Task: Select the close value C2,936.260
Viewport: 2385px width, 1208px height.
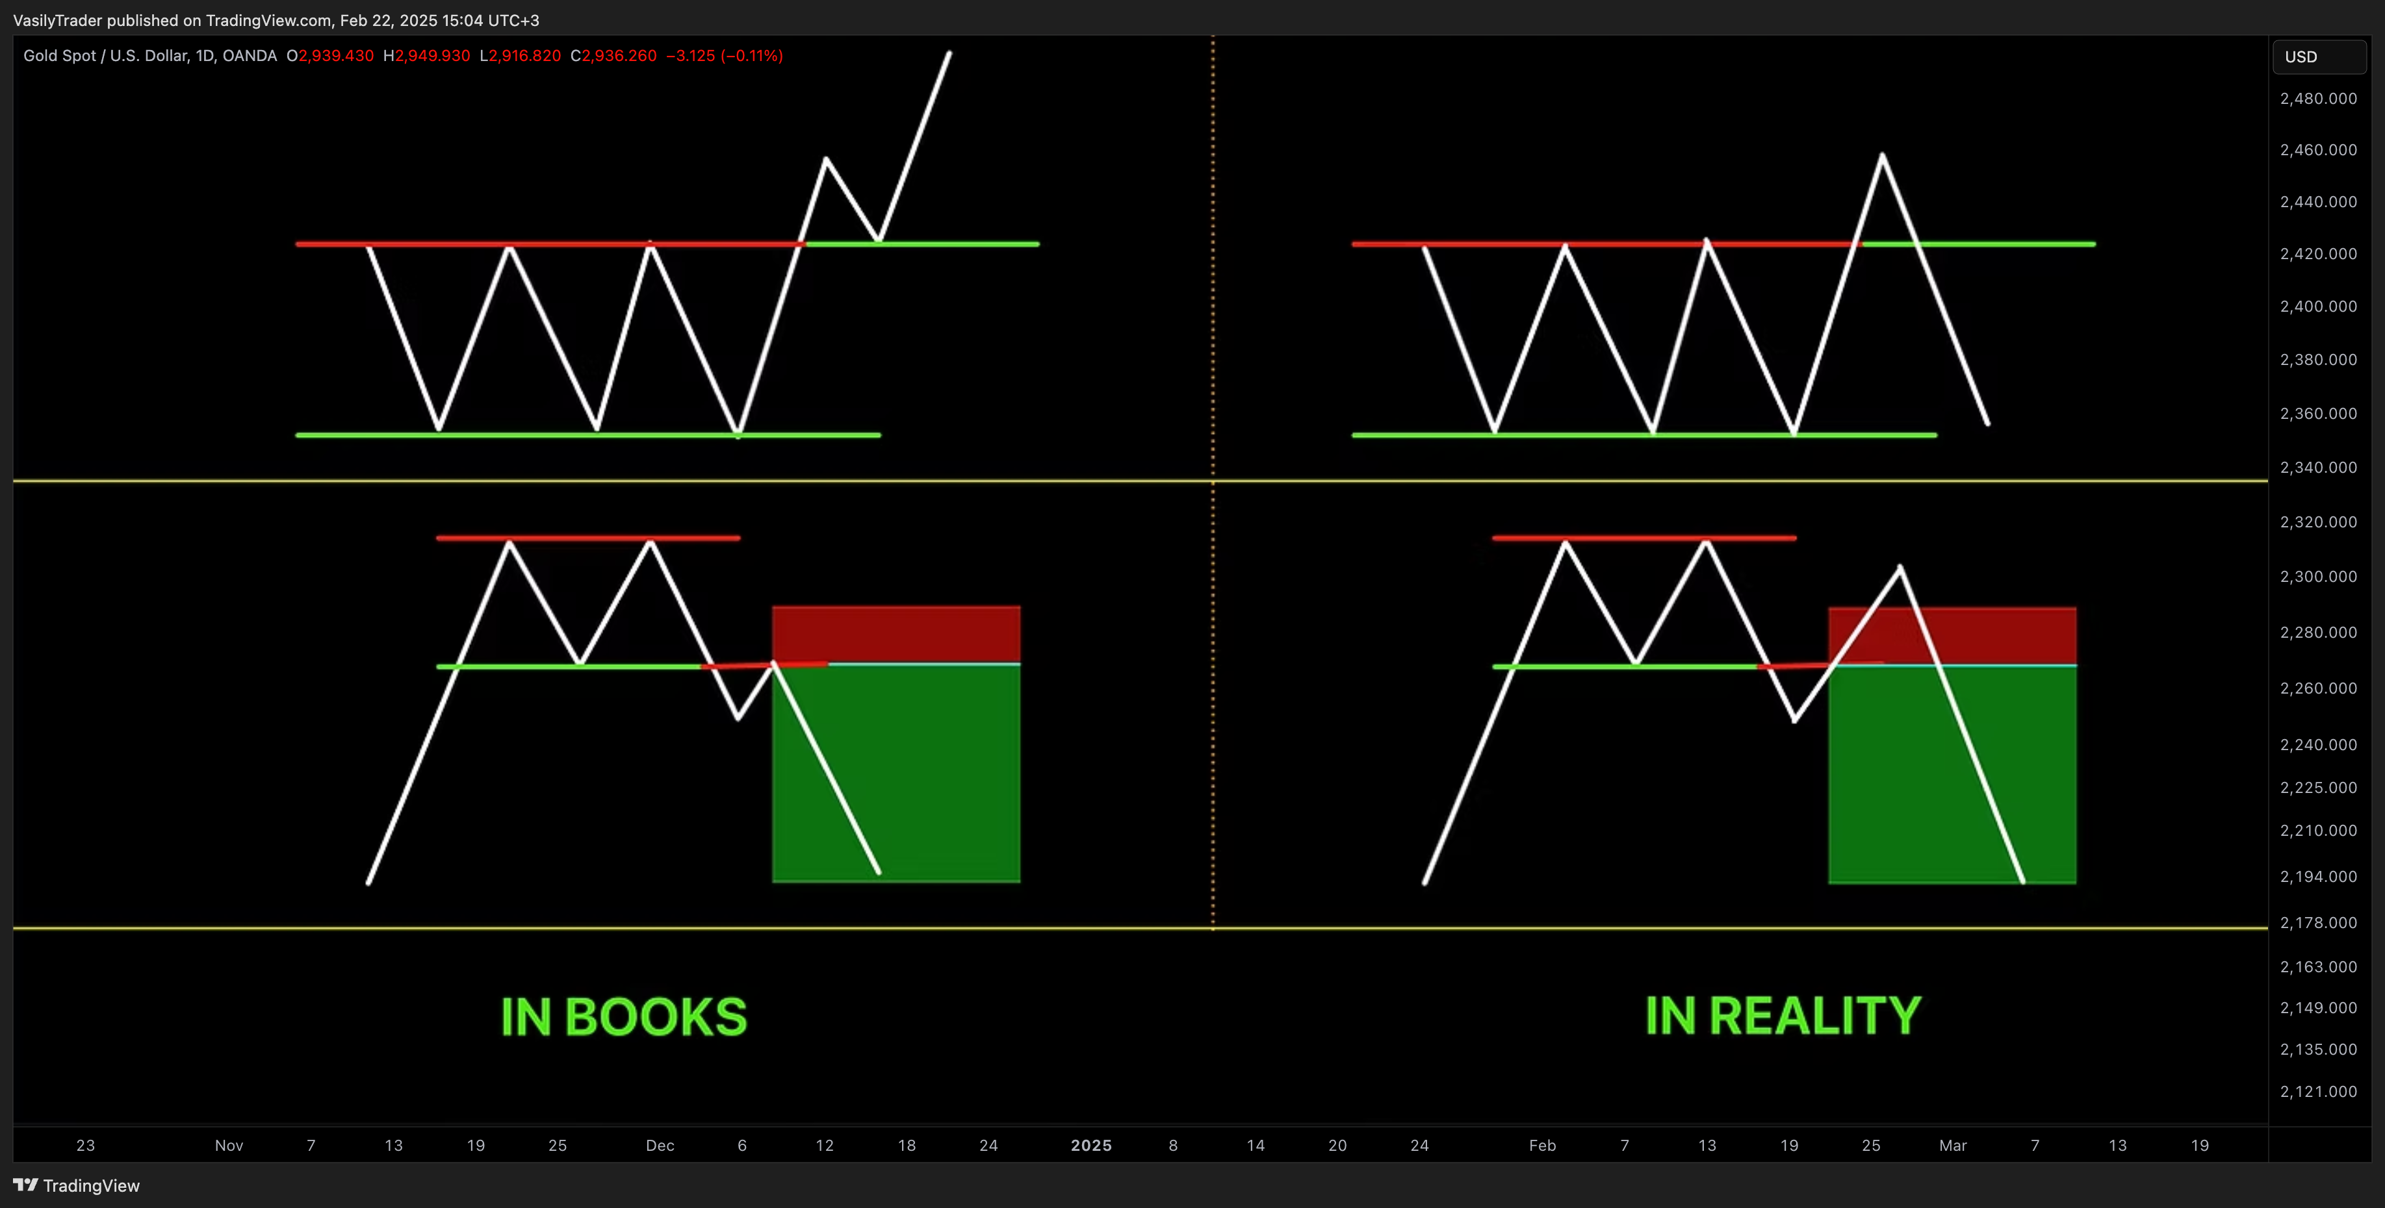Action: pyautogui.click(x=614, y=55)
